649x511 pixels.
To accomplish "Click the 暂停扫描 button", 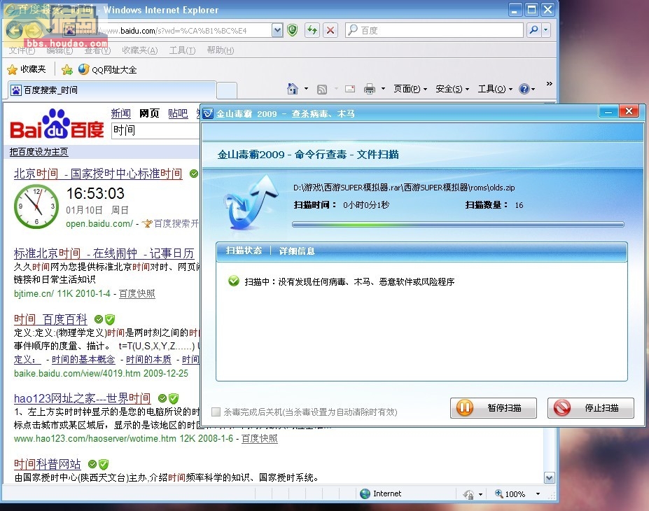I will point(494,408).
